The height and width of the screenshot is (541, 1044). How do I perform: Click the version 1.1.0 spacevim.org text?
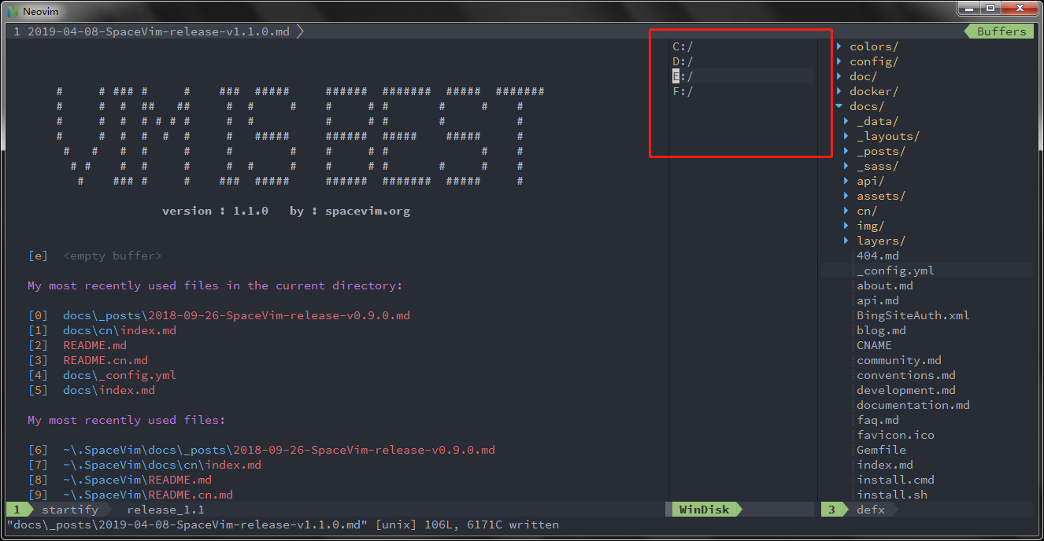click(286, 211)
